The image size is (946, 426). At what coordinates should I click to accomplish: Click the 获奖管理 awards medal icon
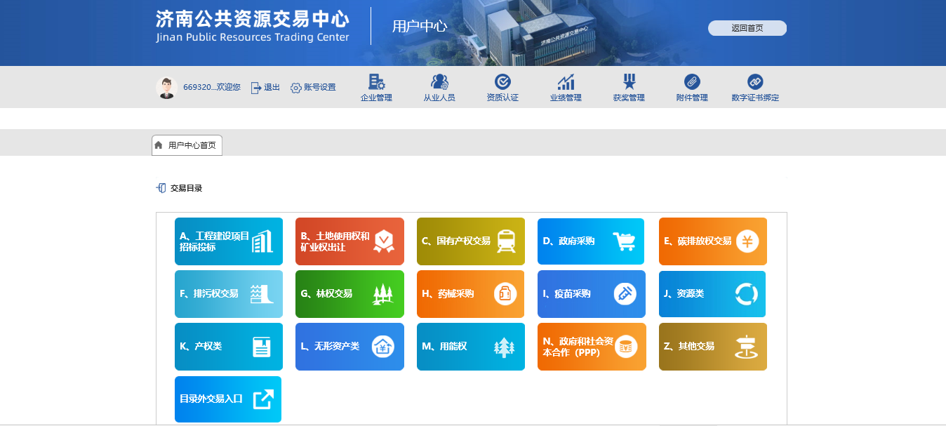coord(629,82)
